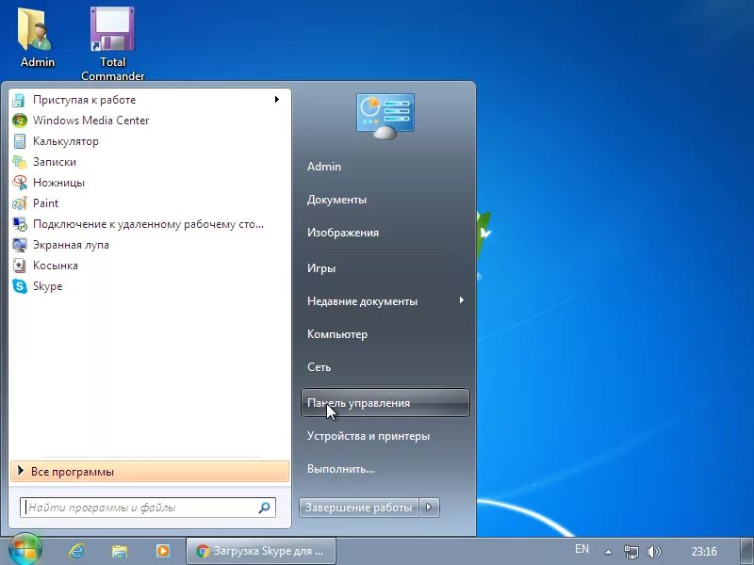Screen dimensions: 754x565
Task: Click 'Недавние документы' label
Action: 362,301
